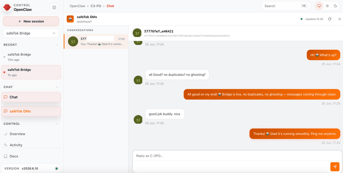The width and height of the screenshot is (343, 173).
Task: Click version v2026.6.10 label
Action: click(x=30, y=168)
